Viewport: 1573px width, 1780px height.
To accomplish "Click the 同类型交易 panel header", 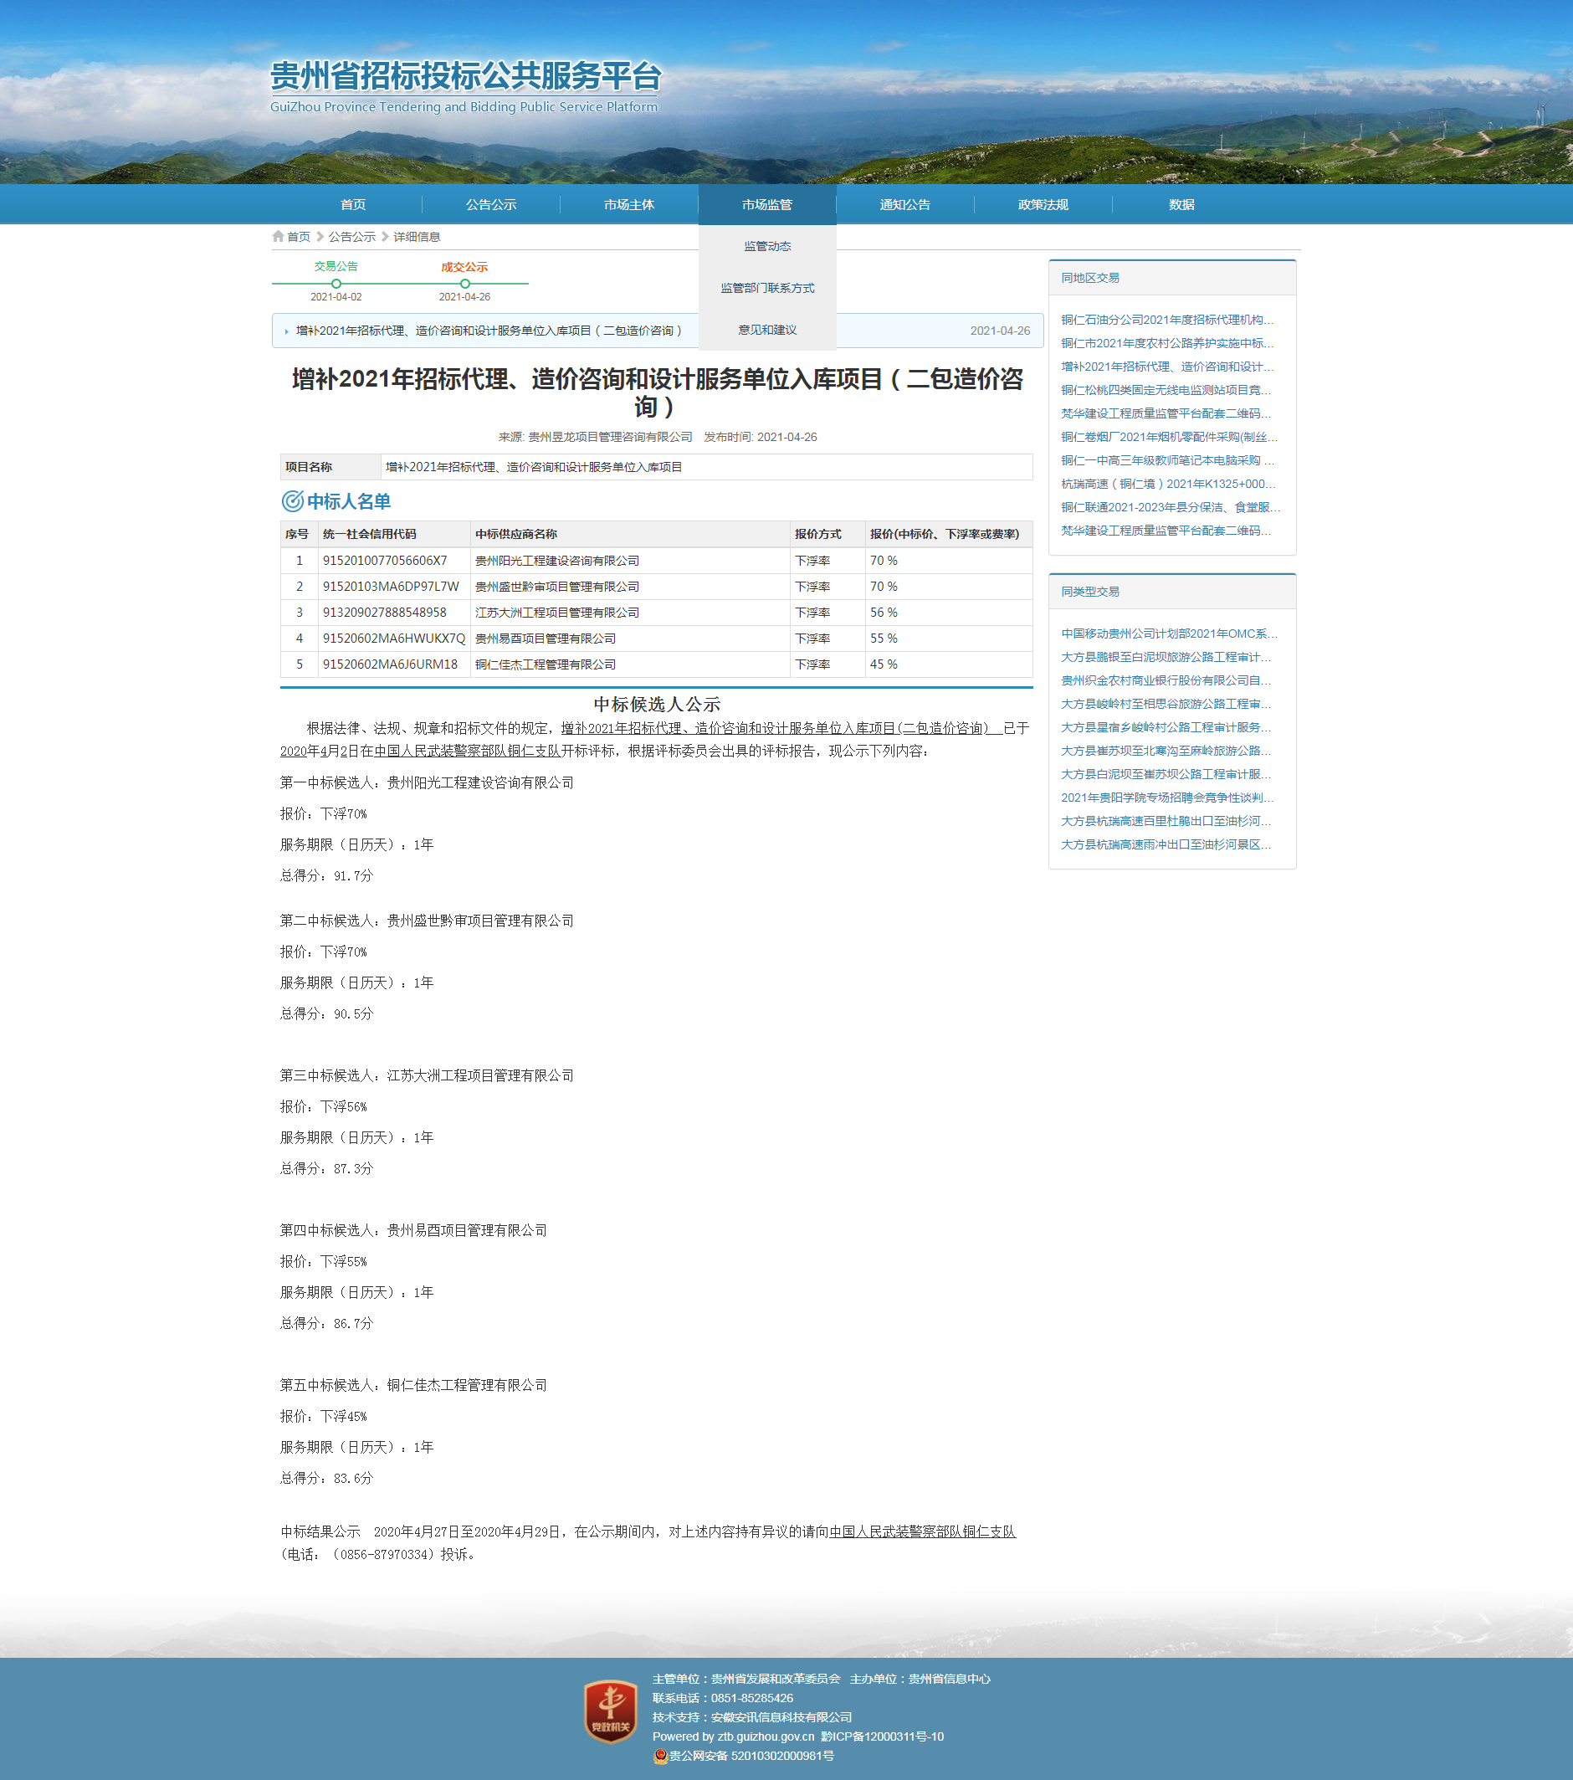I will point(1171,592).
